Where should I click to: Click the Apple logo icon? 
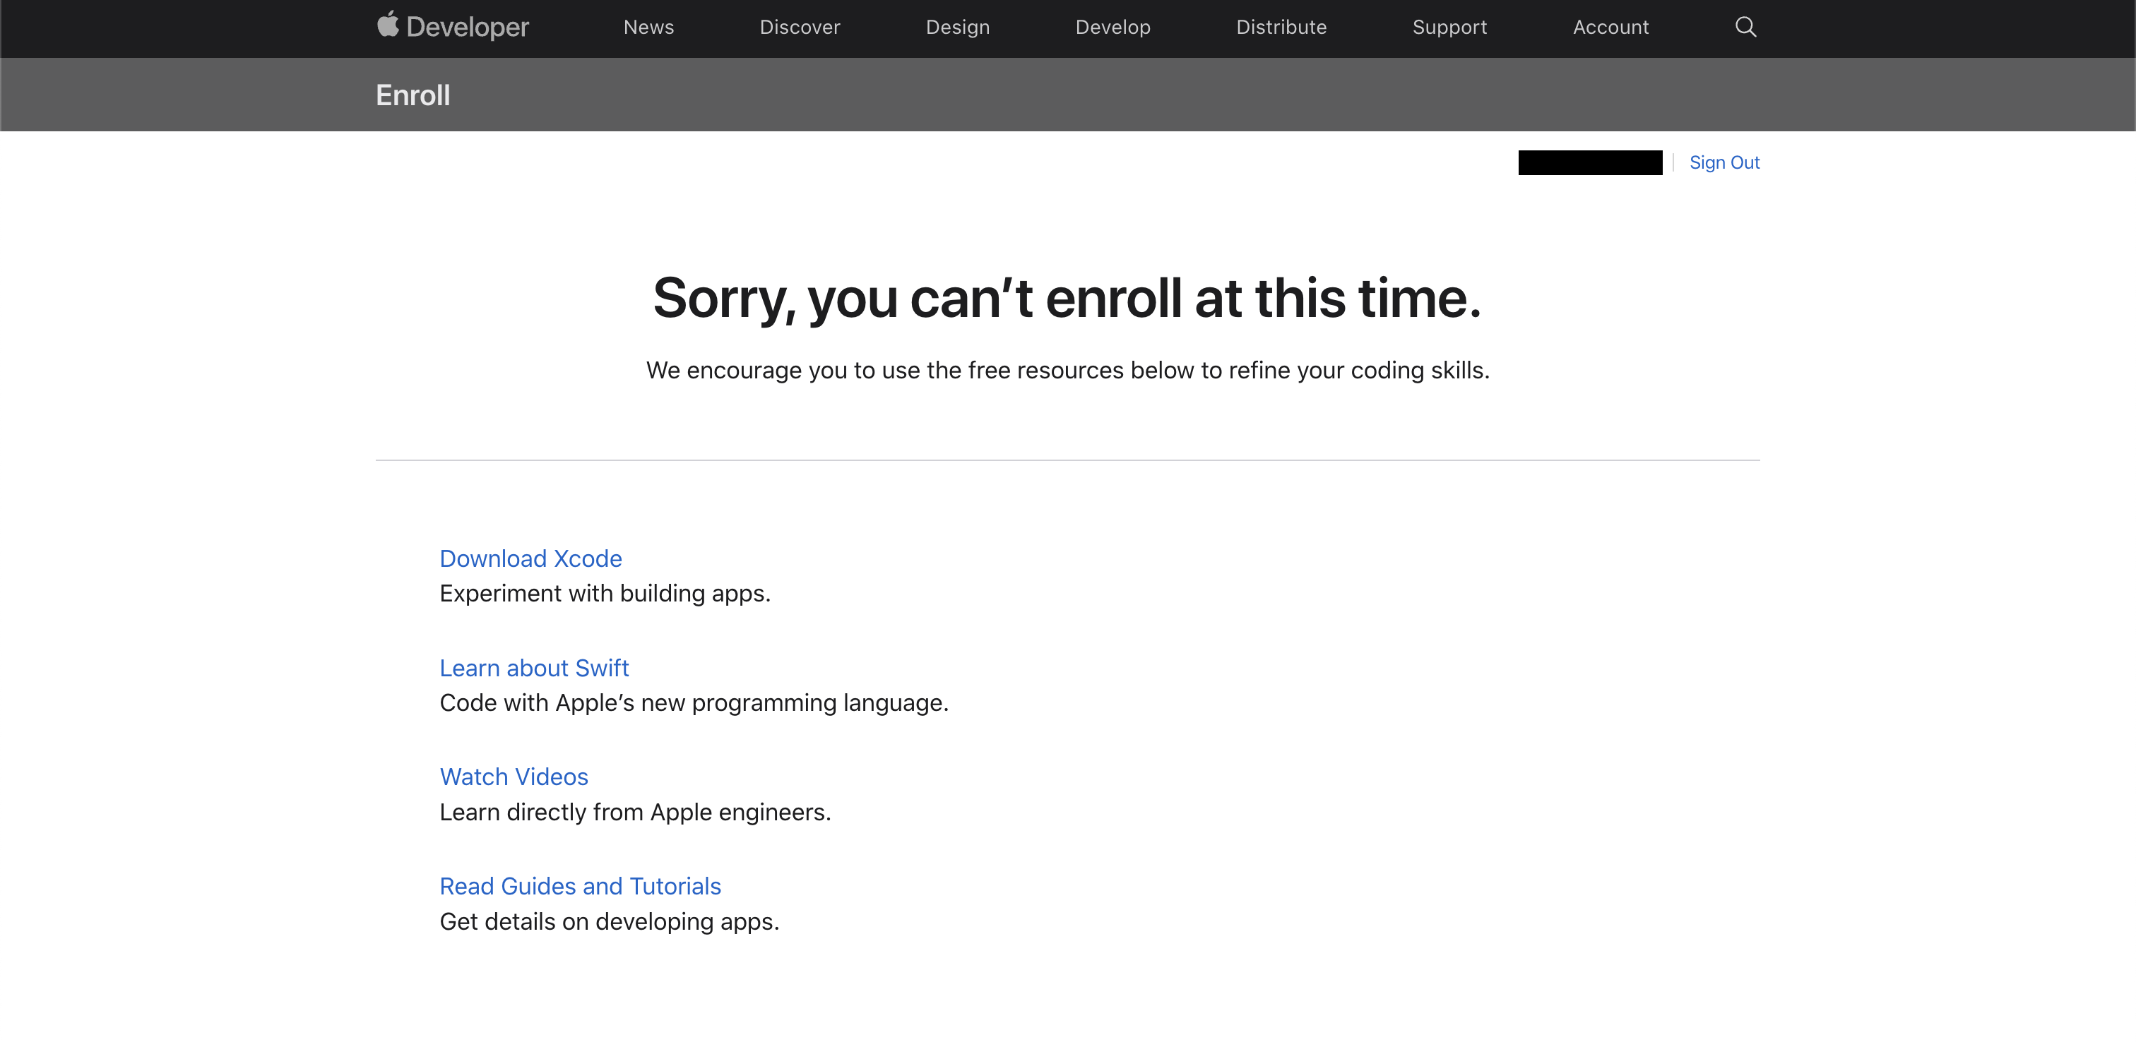tap(387, 25)
